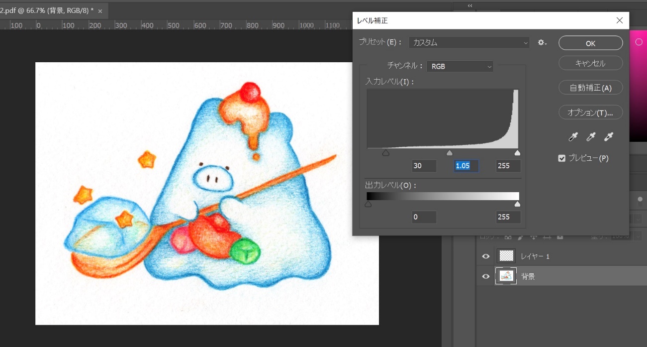
Task: Open the プリセット preset dropdown
Action: 469,43
